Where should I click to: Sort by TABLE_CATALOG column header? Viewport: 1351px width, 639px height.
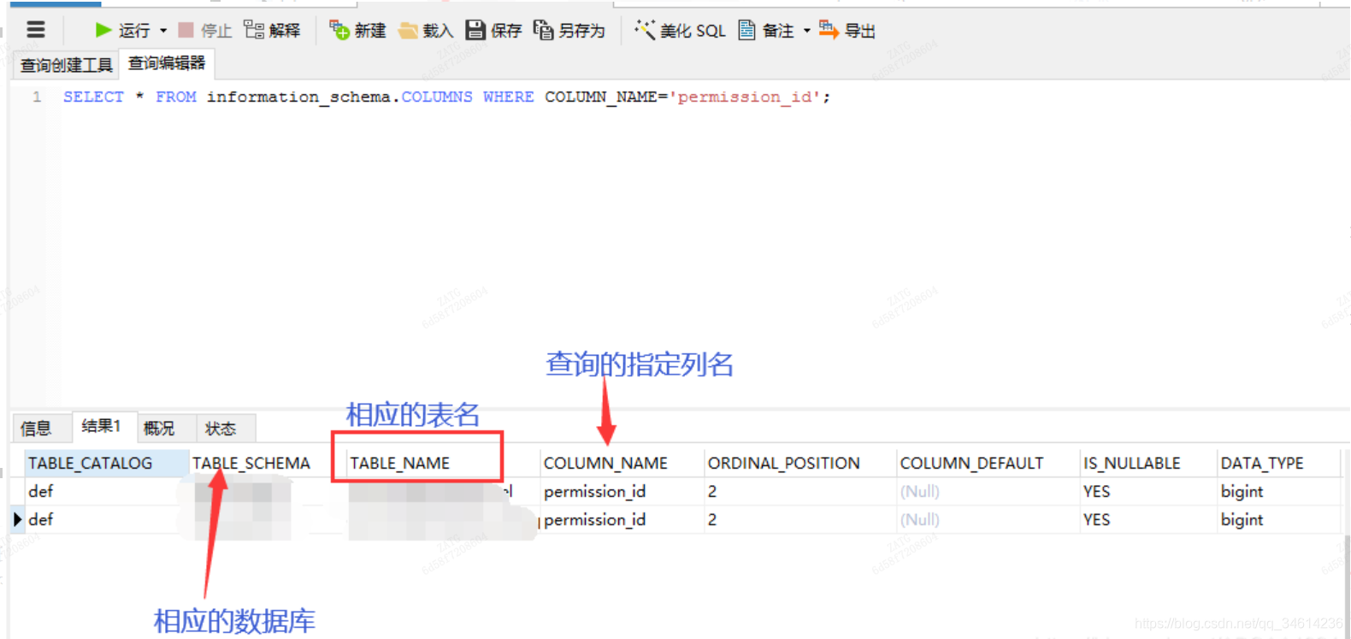point(106,463)
